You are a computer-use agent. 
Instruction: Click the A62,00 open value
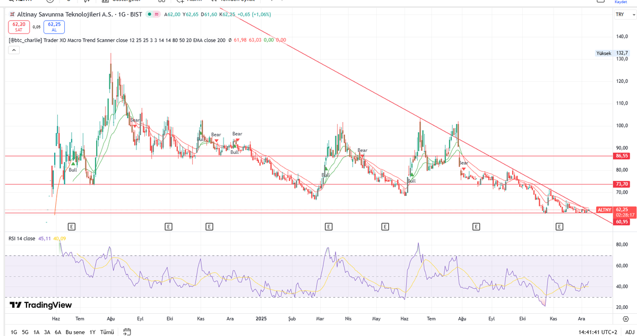173,14
